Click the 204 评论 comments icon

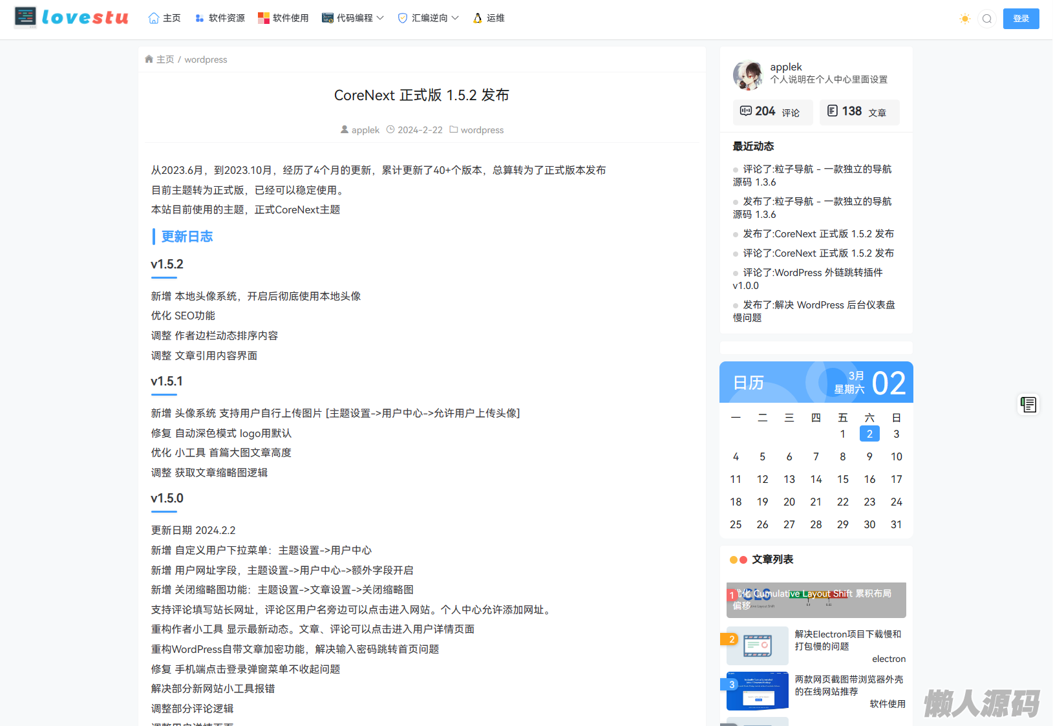(746, 111)
